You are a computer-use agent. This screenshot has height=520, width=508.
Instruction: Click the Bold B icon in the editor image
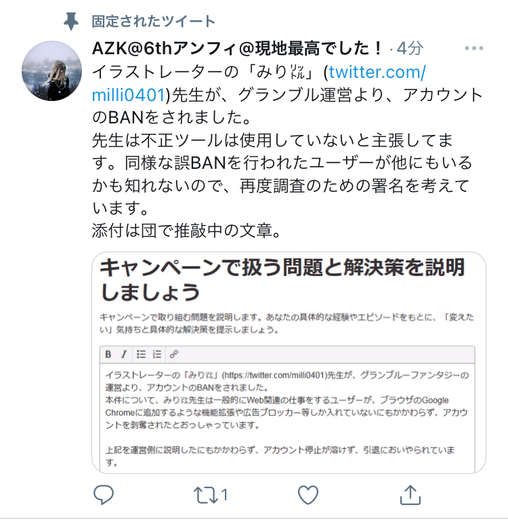click(x=108, y=355)
